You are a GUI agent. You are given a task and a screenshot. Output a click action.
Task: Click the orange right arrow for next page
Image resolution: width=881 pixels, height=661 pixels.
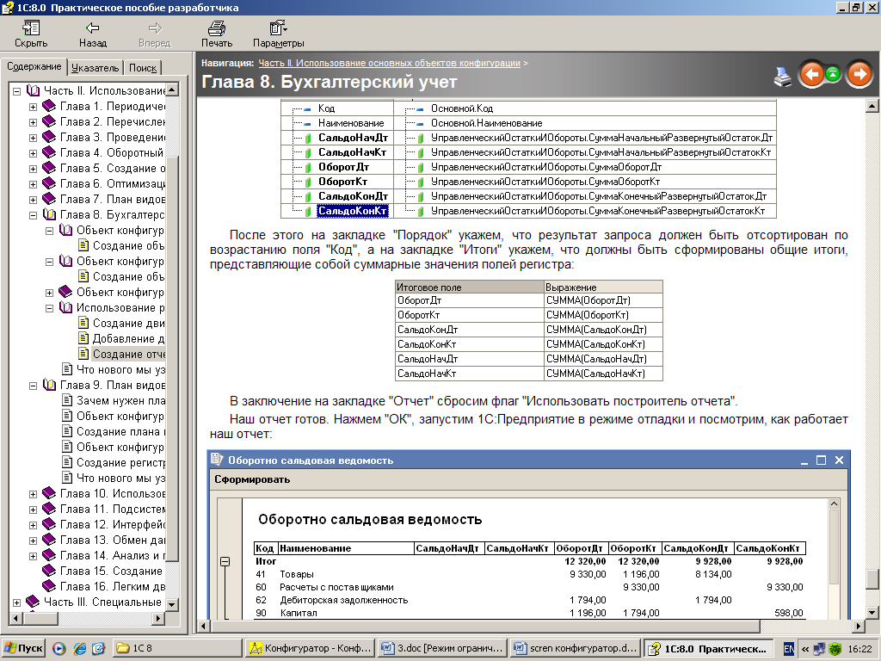pyautogui.click(x=859, y=75)
